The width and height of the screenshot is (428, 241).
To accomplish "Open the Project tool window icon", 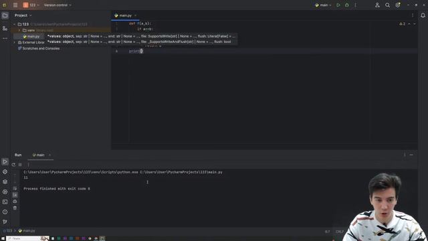I will (5, 15).
